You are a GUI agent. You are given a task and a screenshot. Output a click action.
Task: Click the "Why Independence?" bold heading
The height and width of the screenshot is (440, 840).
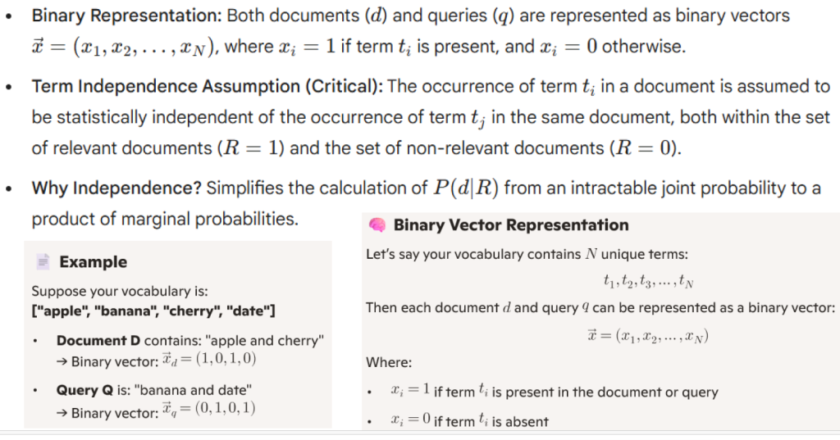(x=116, y=188)
